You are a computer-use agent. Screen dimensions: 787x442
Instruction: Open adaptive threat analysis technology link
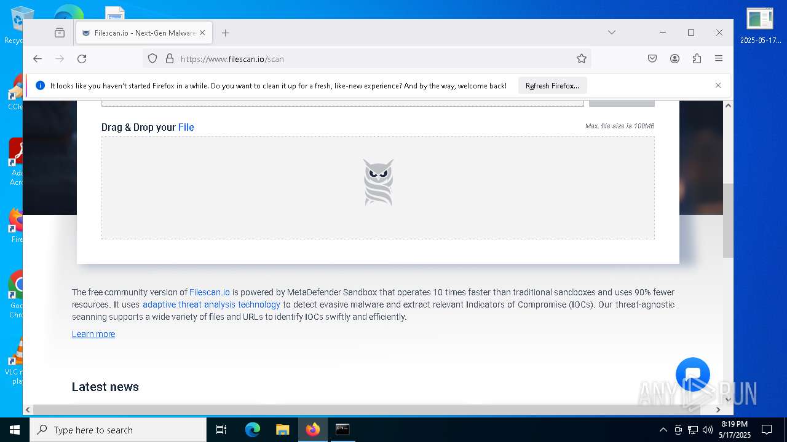coord(212,304)
